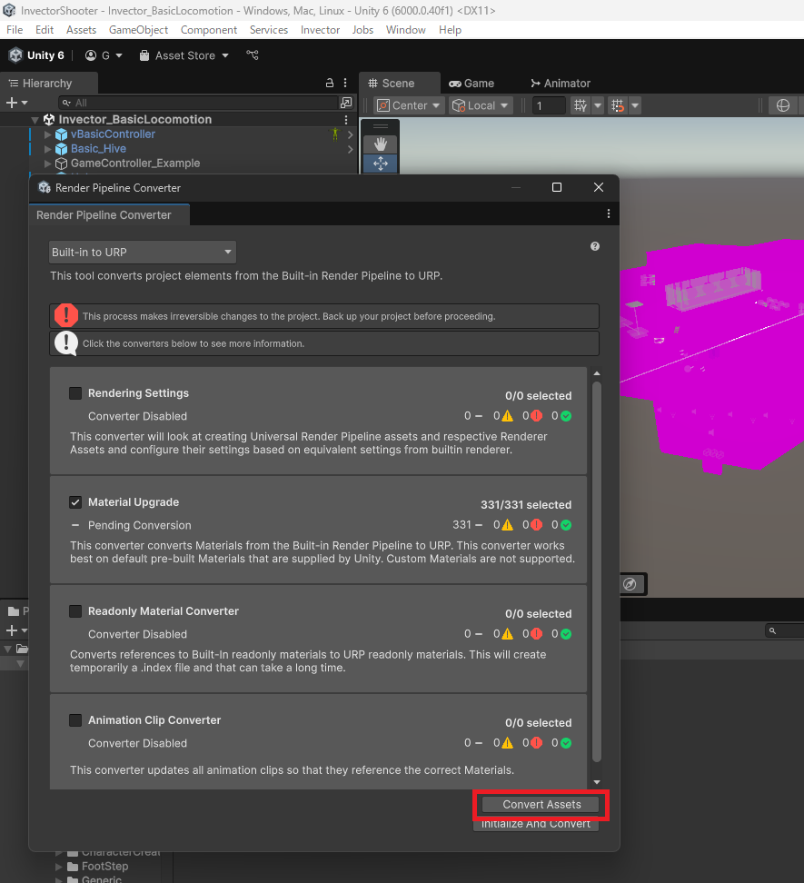The width and height of the screenshot is (804, 883).
Task: Expand the GameController_Example object
Action: click(x=48, y=164)
